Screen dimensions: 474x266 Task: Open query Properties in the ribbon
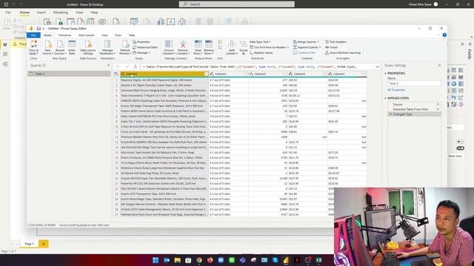pyautogui.click(x=141, y=42)
